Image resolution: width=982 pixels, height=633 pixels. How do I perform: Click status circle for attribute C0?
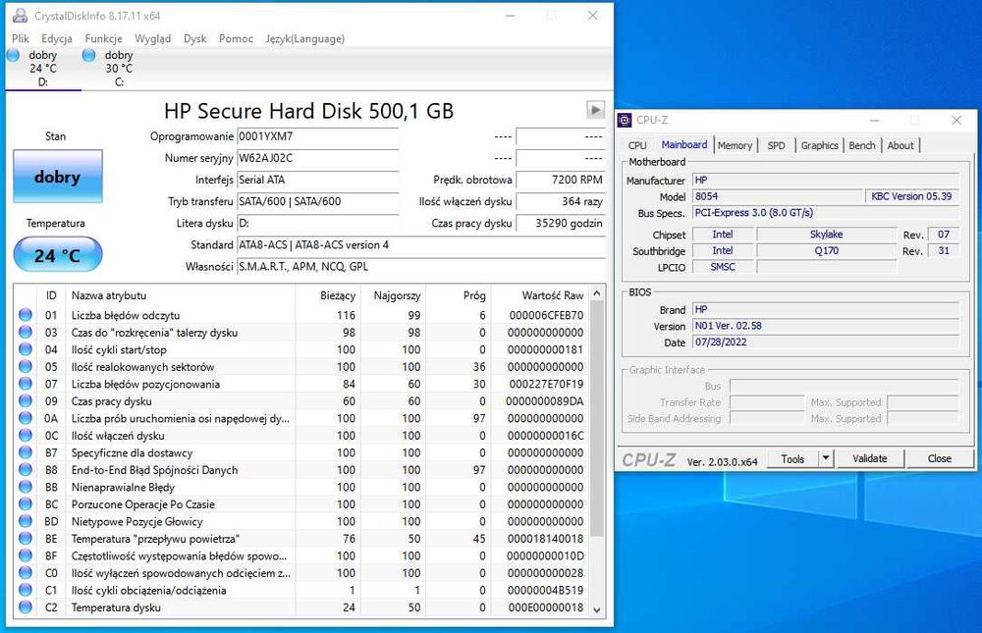point(26,573)
